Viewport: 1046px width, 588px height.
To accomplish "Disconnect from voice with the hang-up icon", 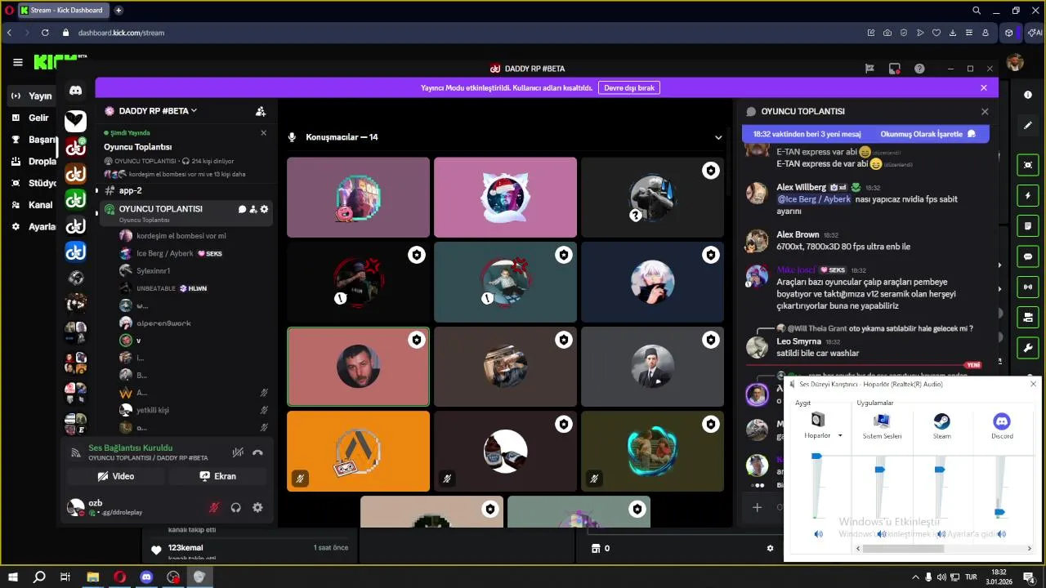I will [258, 452].
